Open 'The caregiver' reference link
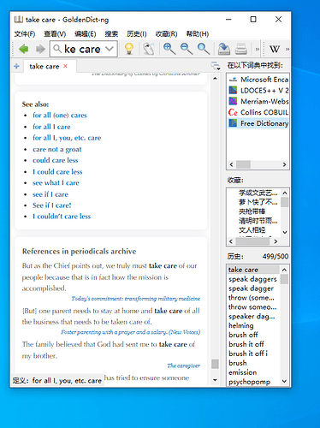320x428 pixels. [184, 366]
